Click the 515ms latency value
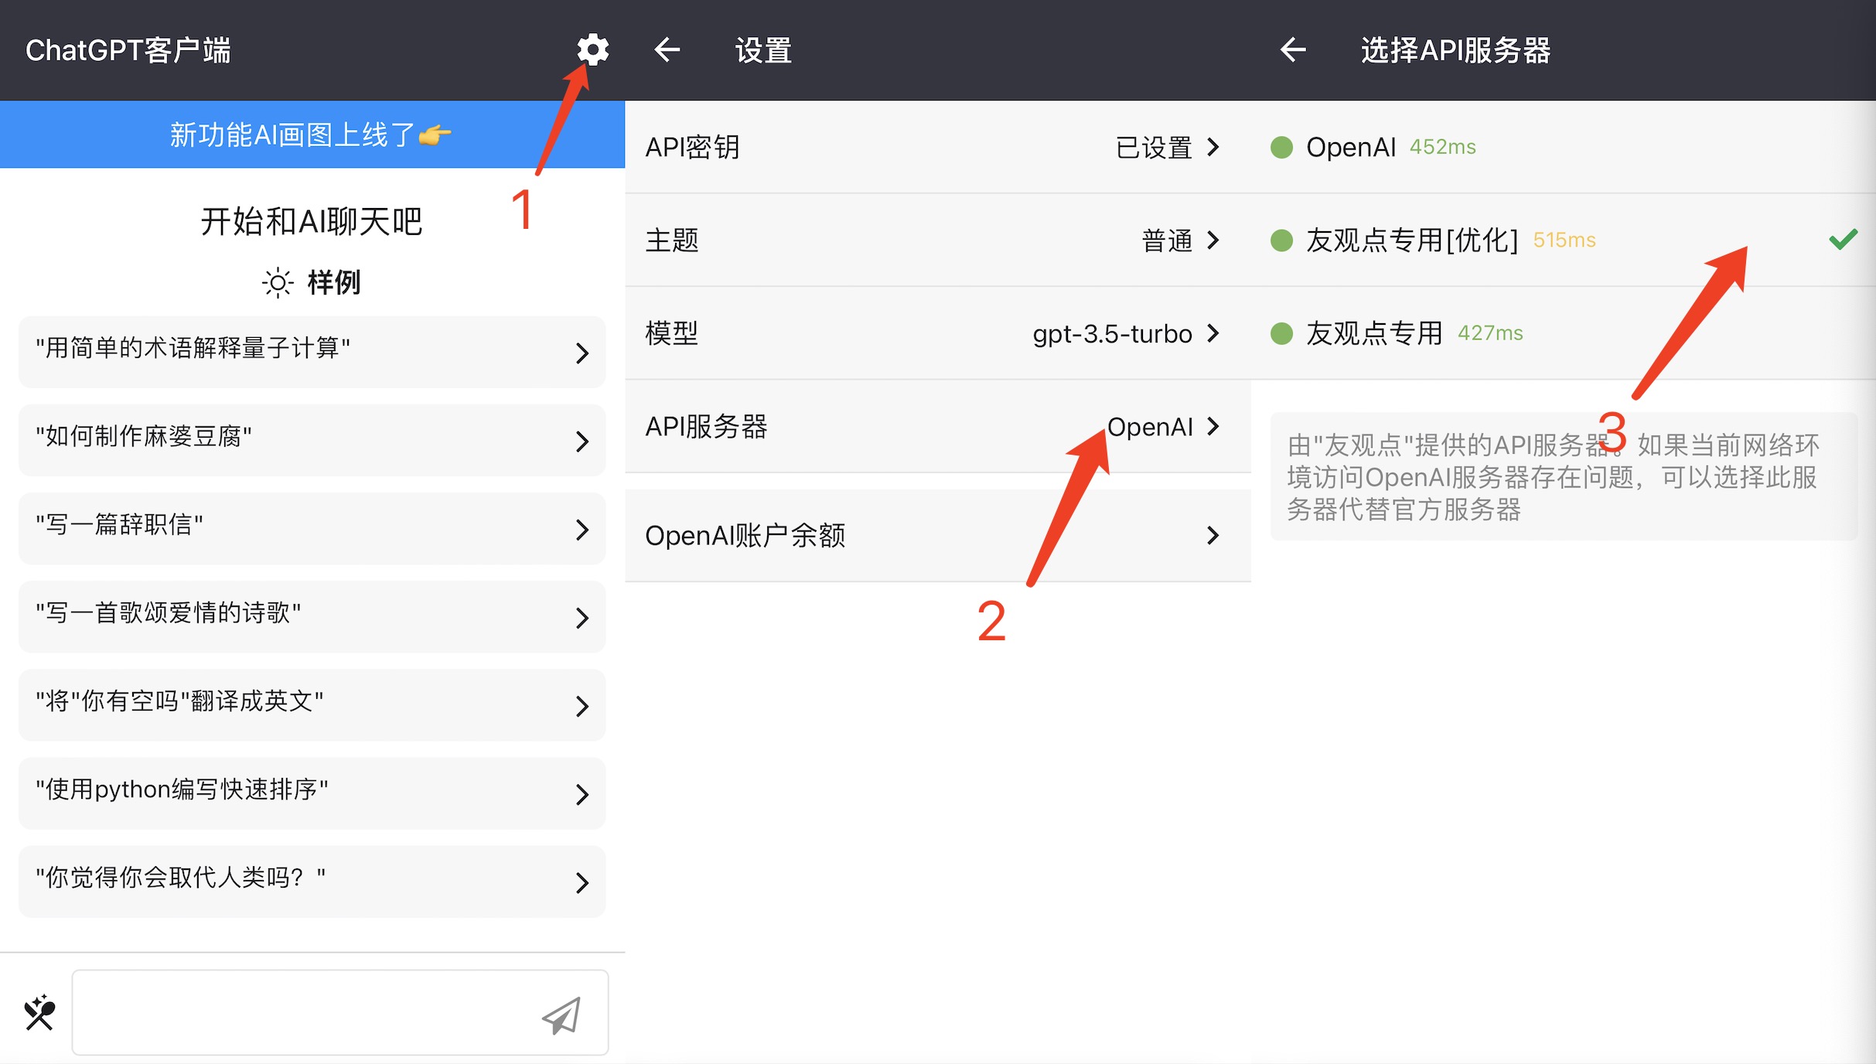The height and width of the screenshot is (1064, 1876). coord(1564,240)
